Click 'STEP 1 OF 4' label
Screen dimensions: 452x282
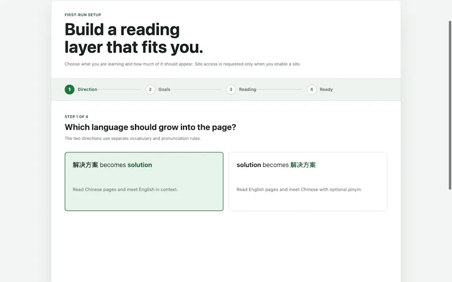pyautogui.click(x=76, y=117)
